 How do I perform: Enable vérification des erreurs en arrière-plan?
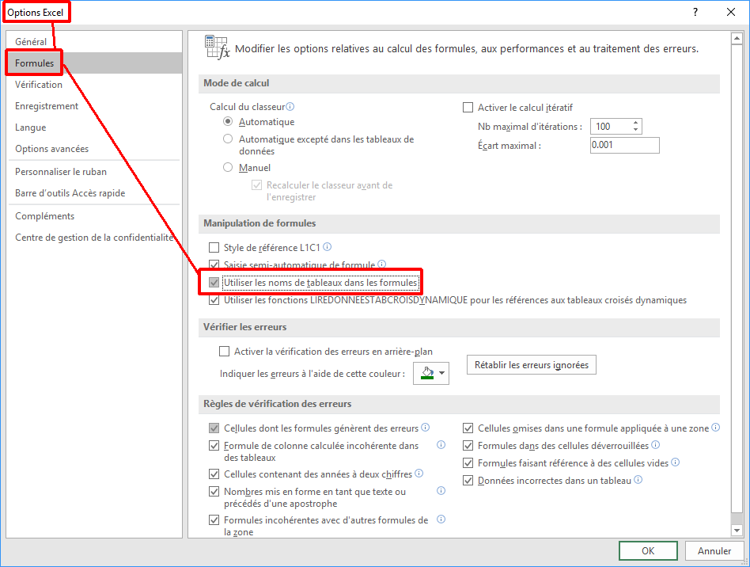pyautogui.click(x=225, y=352)
